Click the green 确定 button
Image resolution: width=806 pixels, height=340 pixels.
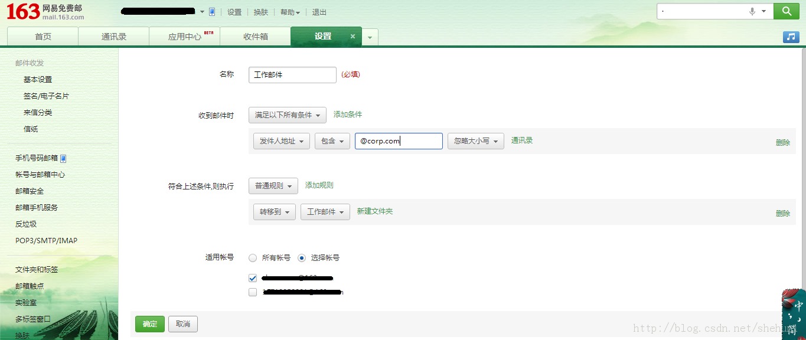[x=150, y=324]
